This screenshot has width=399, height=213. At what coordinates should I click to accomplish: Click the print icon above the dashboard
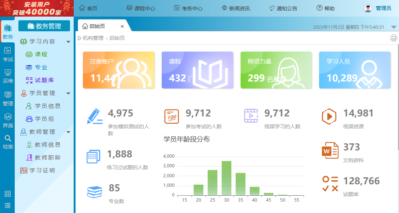tap(394, 38)
